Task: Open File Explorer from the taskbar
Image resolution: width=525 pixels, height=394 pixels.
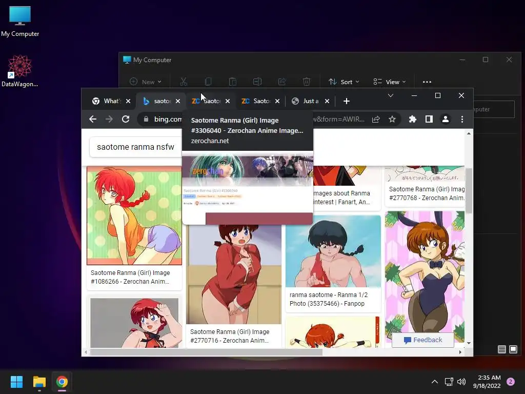Action: click(39, 382)
